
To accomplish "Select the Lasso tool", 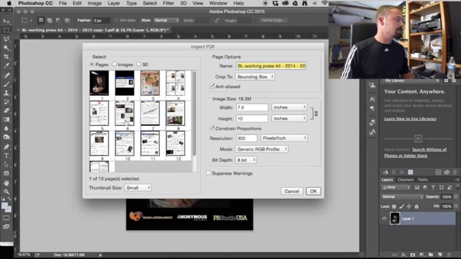I will pyautogui.click(x=6, y=39).
